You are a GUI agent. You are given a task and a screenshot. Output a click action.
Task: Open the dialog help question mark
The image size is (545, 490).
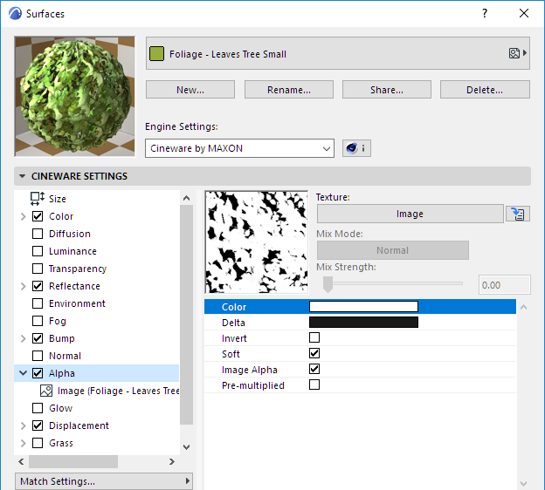point(485,13)
